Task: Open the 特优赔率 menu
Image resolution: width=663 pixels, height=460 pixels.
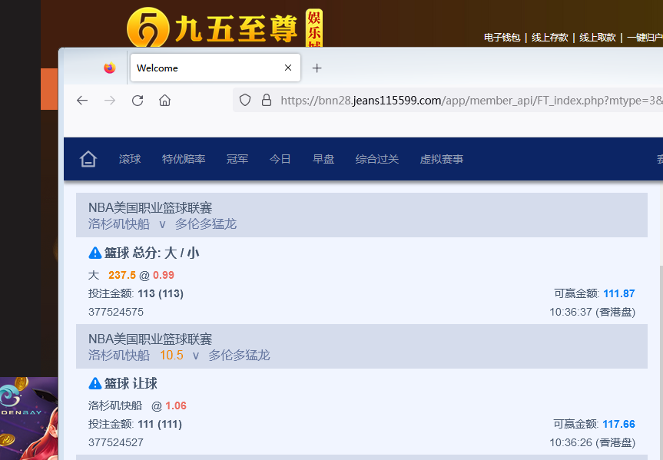Action: 184,160
